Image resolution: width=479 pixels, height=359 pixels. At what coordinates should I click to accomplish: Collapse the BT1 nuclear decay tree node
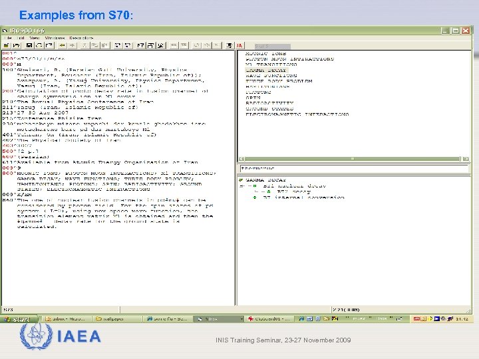(242, 186)
